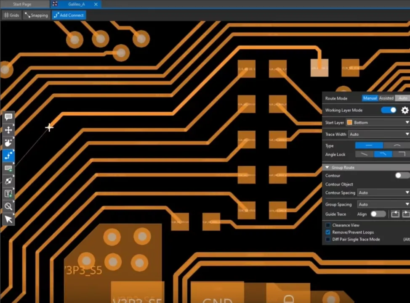Set Route Mode to Auto

click(x=403, y=98)
